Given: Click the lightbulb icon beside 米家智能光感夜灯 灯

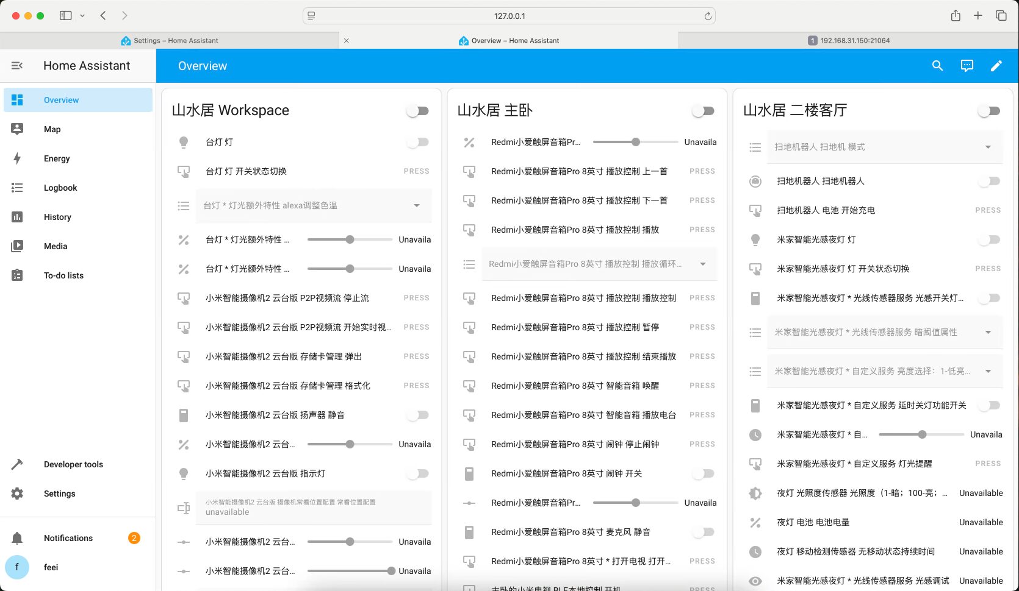Looking at the screenshot, I should [755, 239].
